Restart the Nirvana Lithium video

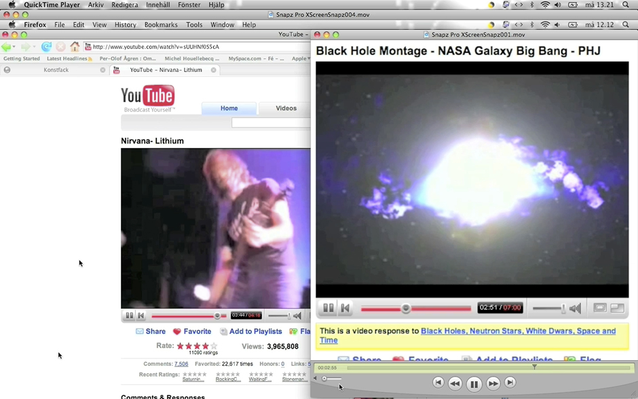pos(140,316)
